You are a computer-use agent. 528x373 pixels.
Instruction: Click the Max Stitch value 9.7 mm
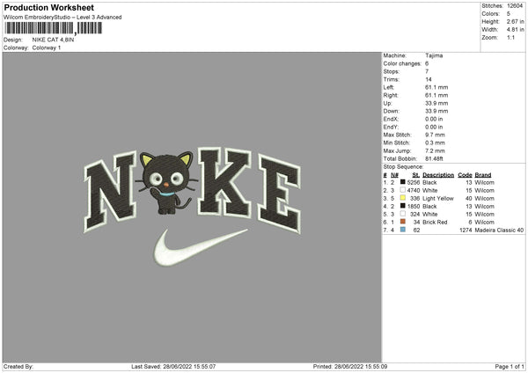tap(435, 135)
